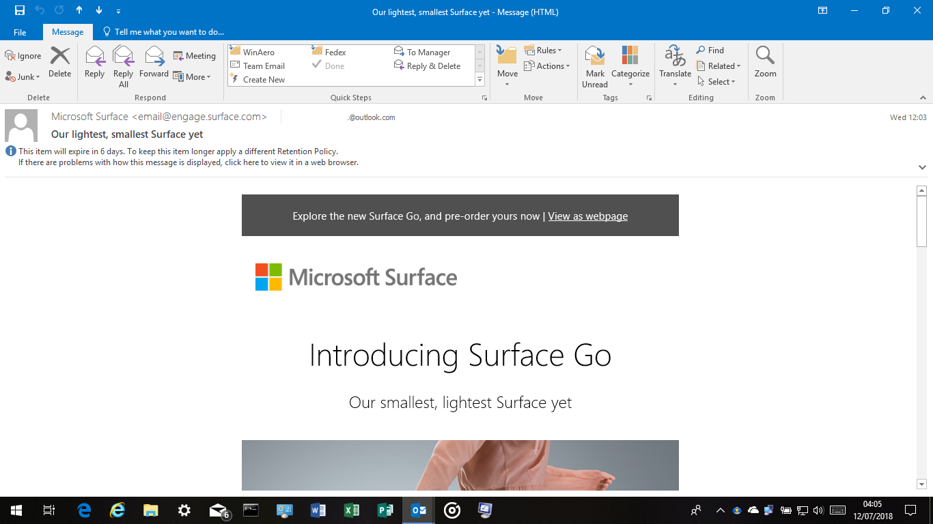Open the View as webpage link
This screenshot has height=524, width=933.
pyautogui.click(x=588, y=216)
